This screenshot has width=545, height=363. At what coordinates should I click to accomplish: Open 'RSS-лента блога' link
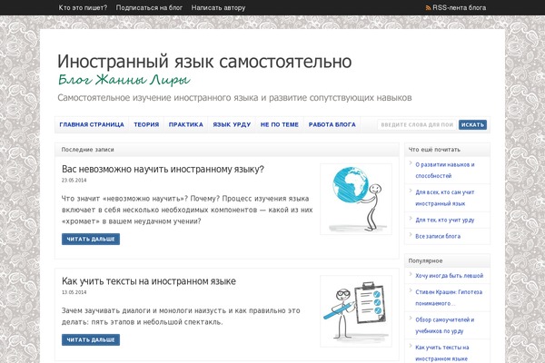coord(459,7)
